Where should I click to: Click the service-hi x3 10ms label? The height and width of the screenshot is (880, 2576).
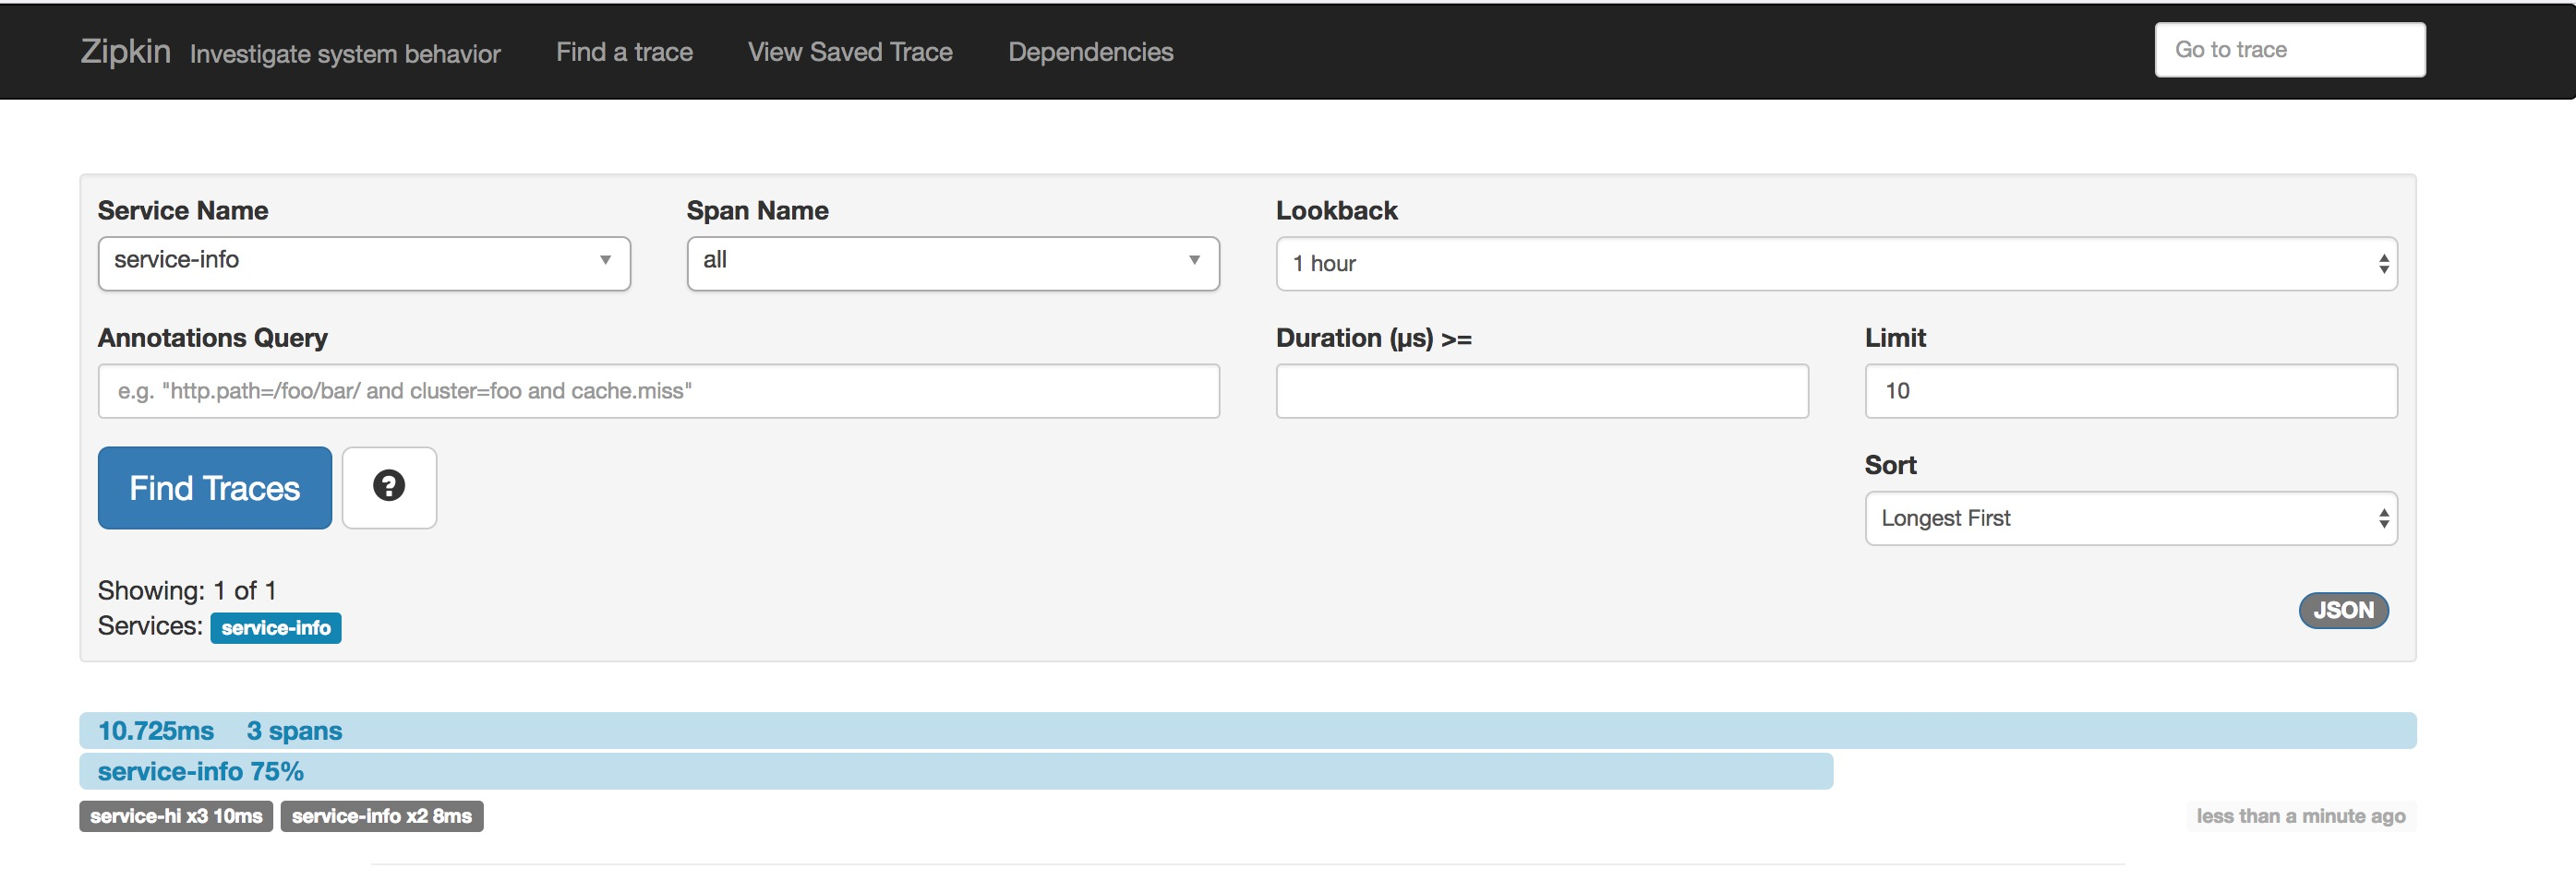176,816
